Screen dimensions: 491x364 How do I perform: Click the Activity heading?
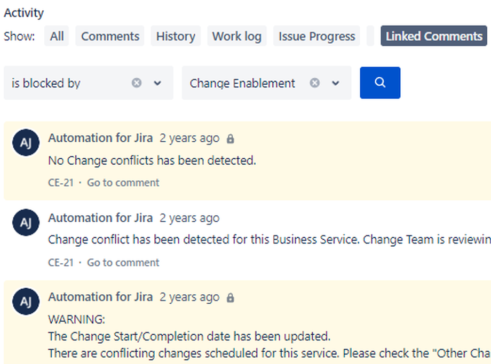(x=24, y=13)
